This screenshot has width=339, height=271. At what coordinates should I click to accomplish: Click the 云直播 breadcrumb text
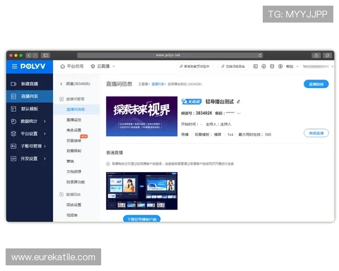click(x=143, y=84)
